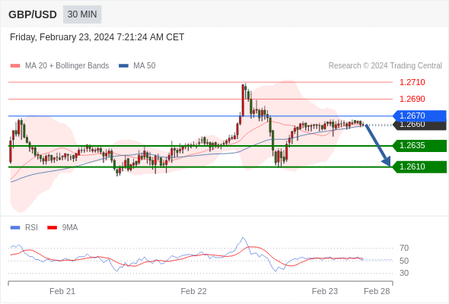Click the MA 50 blue legend swatch
The image size is (449, 304).
(123, 66)
